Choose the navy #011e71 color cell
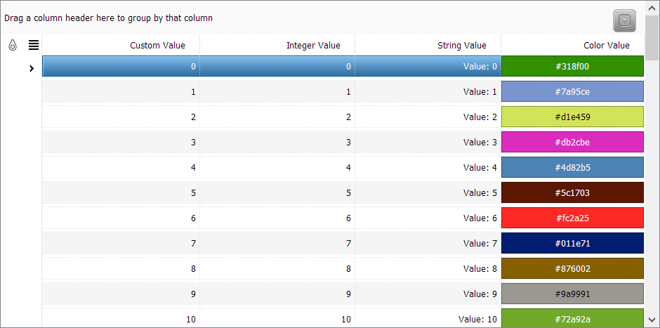 coord(572,243)
